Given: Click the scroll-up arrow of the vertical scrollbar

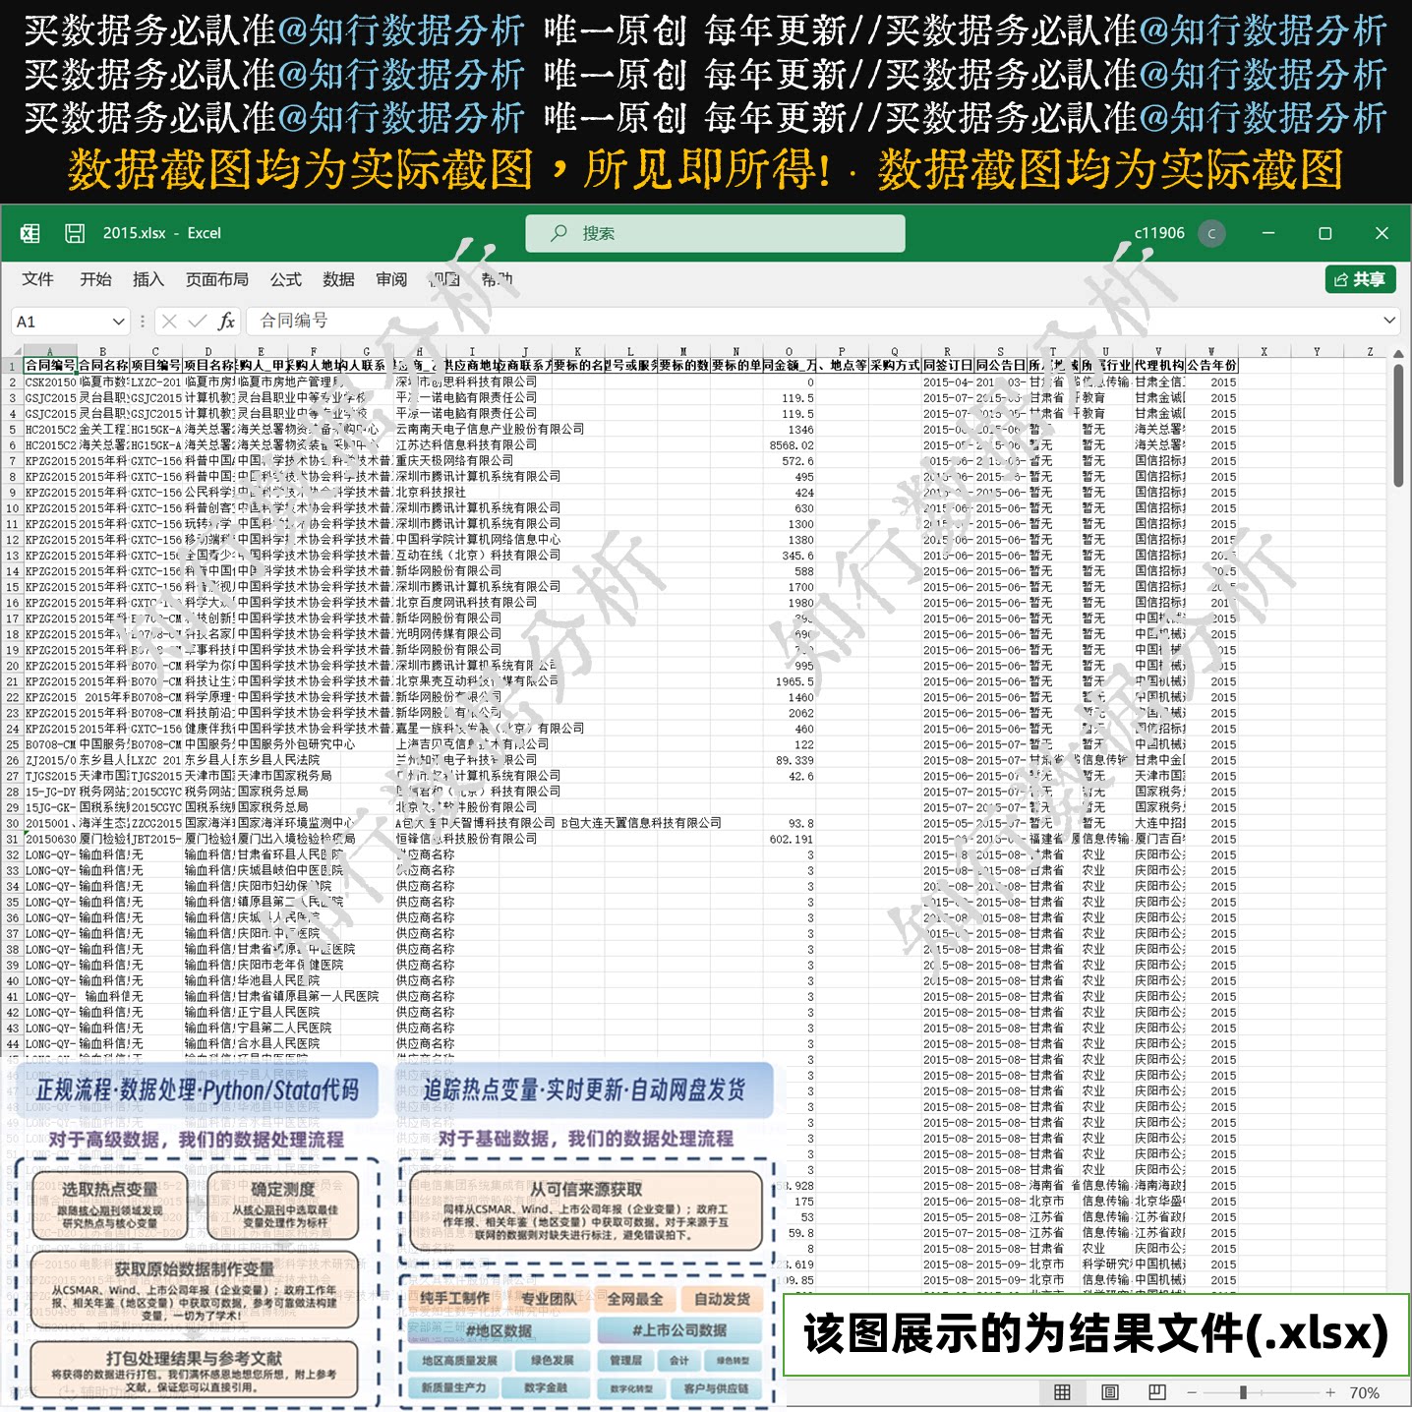Looking at the screenshot, I should (x=1398, y=355).
